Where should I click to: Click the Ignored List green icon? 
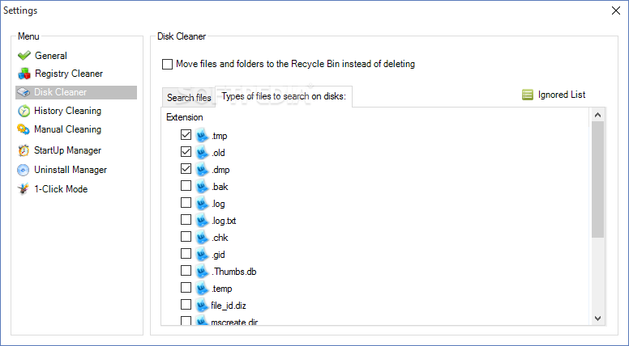(x=528, y=95)
